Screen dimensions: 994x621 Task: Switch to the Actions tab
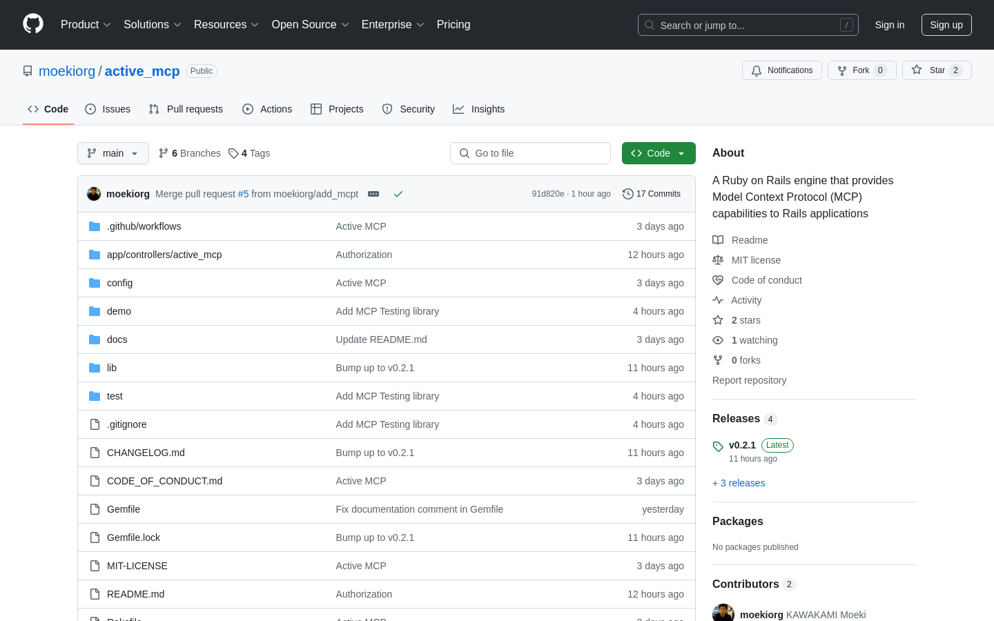267,109
